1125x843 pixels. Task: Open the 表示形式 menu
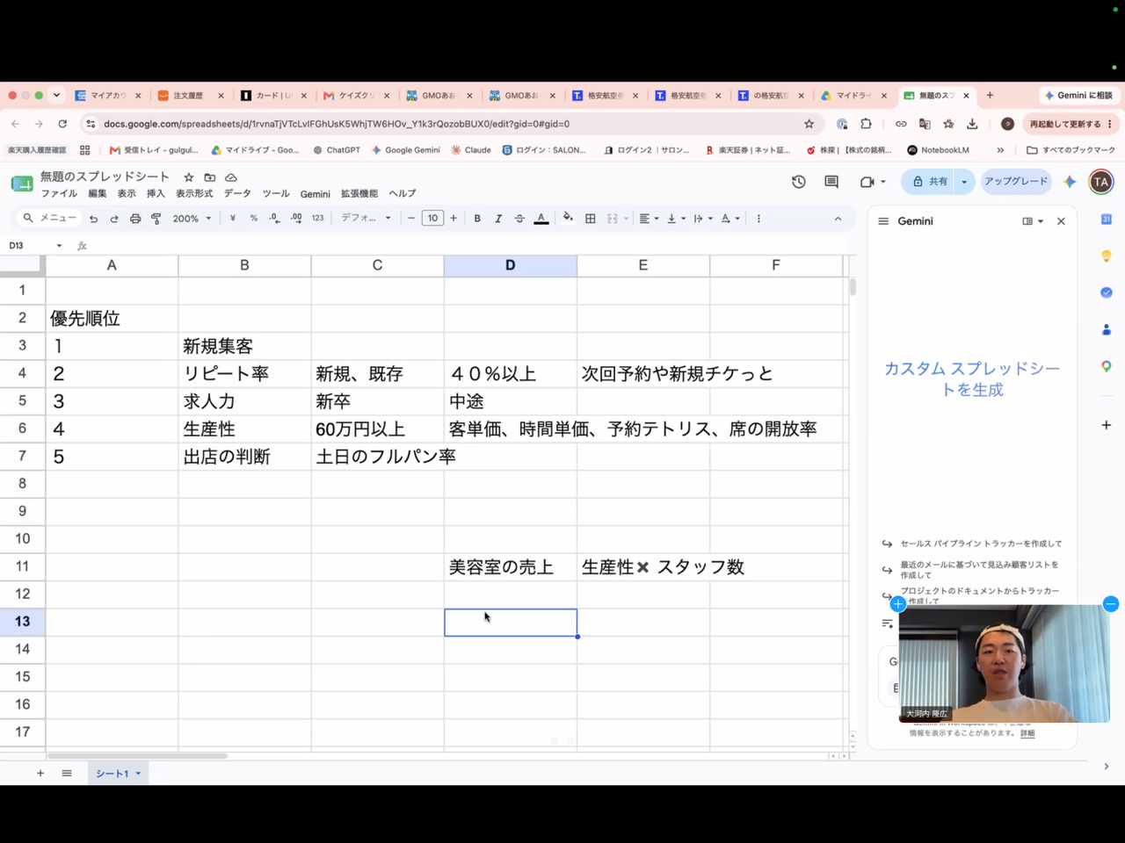tap(194, 194)
